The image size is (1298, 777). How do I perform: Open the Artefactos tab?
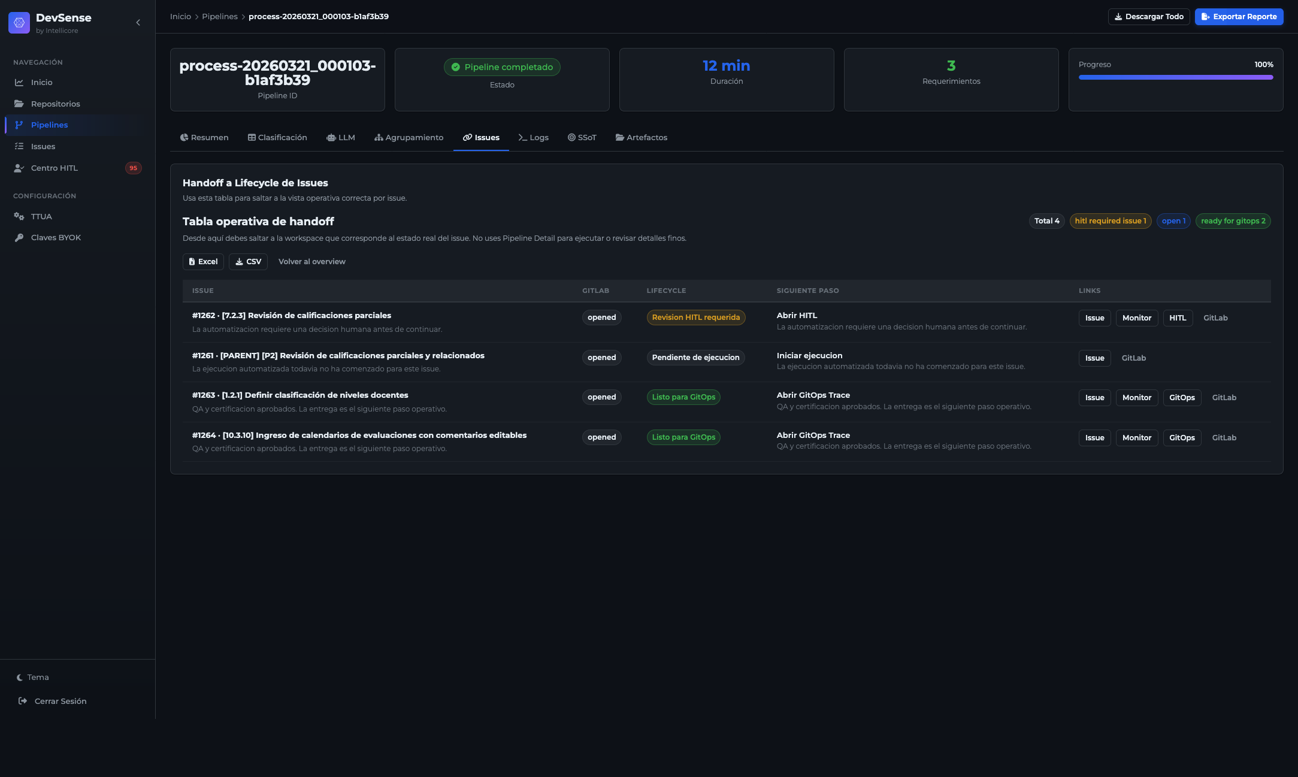pyautogui.click(x=641, y=138)
